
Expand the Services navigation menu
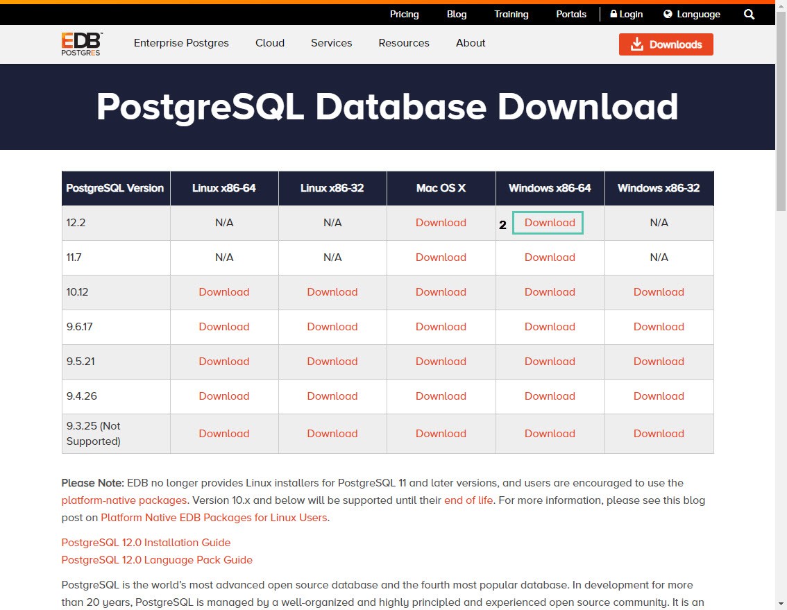click(331, 43)
